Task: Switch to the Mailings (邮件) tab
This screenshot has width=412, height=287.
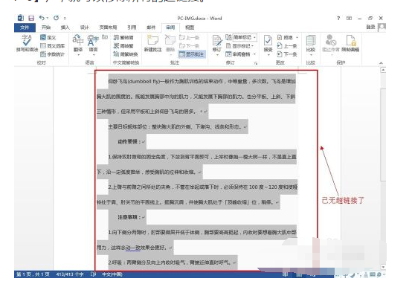Action: pos(152,28)
